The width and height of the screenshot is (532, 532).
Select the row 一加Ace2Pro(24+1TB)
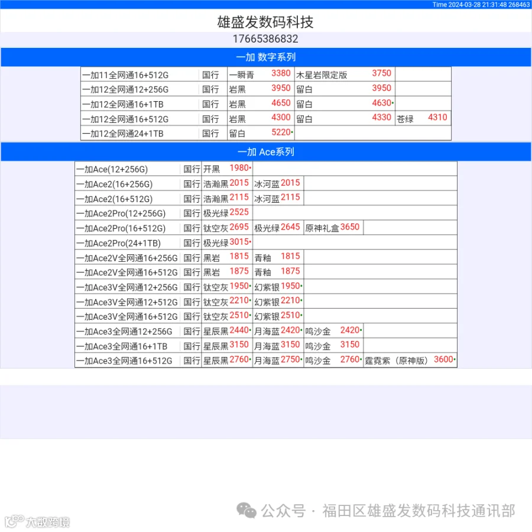tap(266, 242)
